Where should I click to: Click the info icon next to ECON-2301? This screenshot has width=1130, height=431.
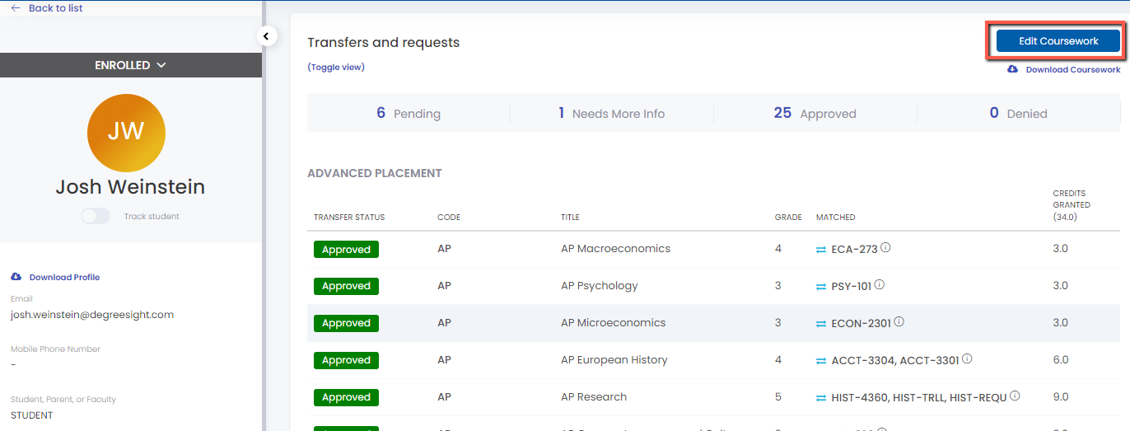click(x=899, y=321)
